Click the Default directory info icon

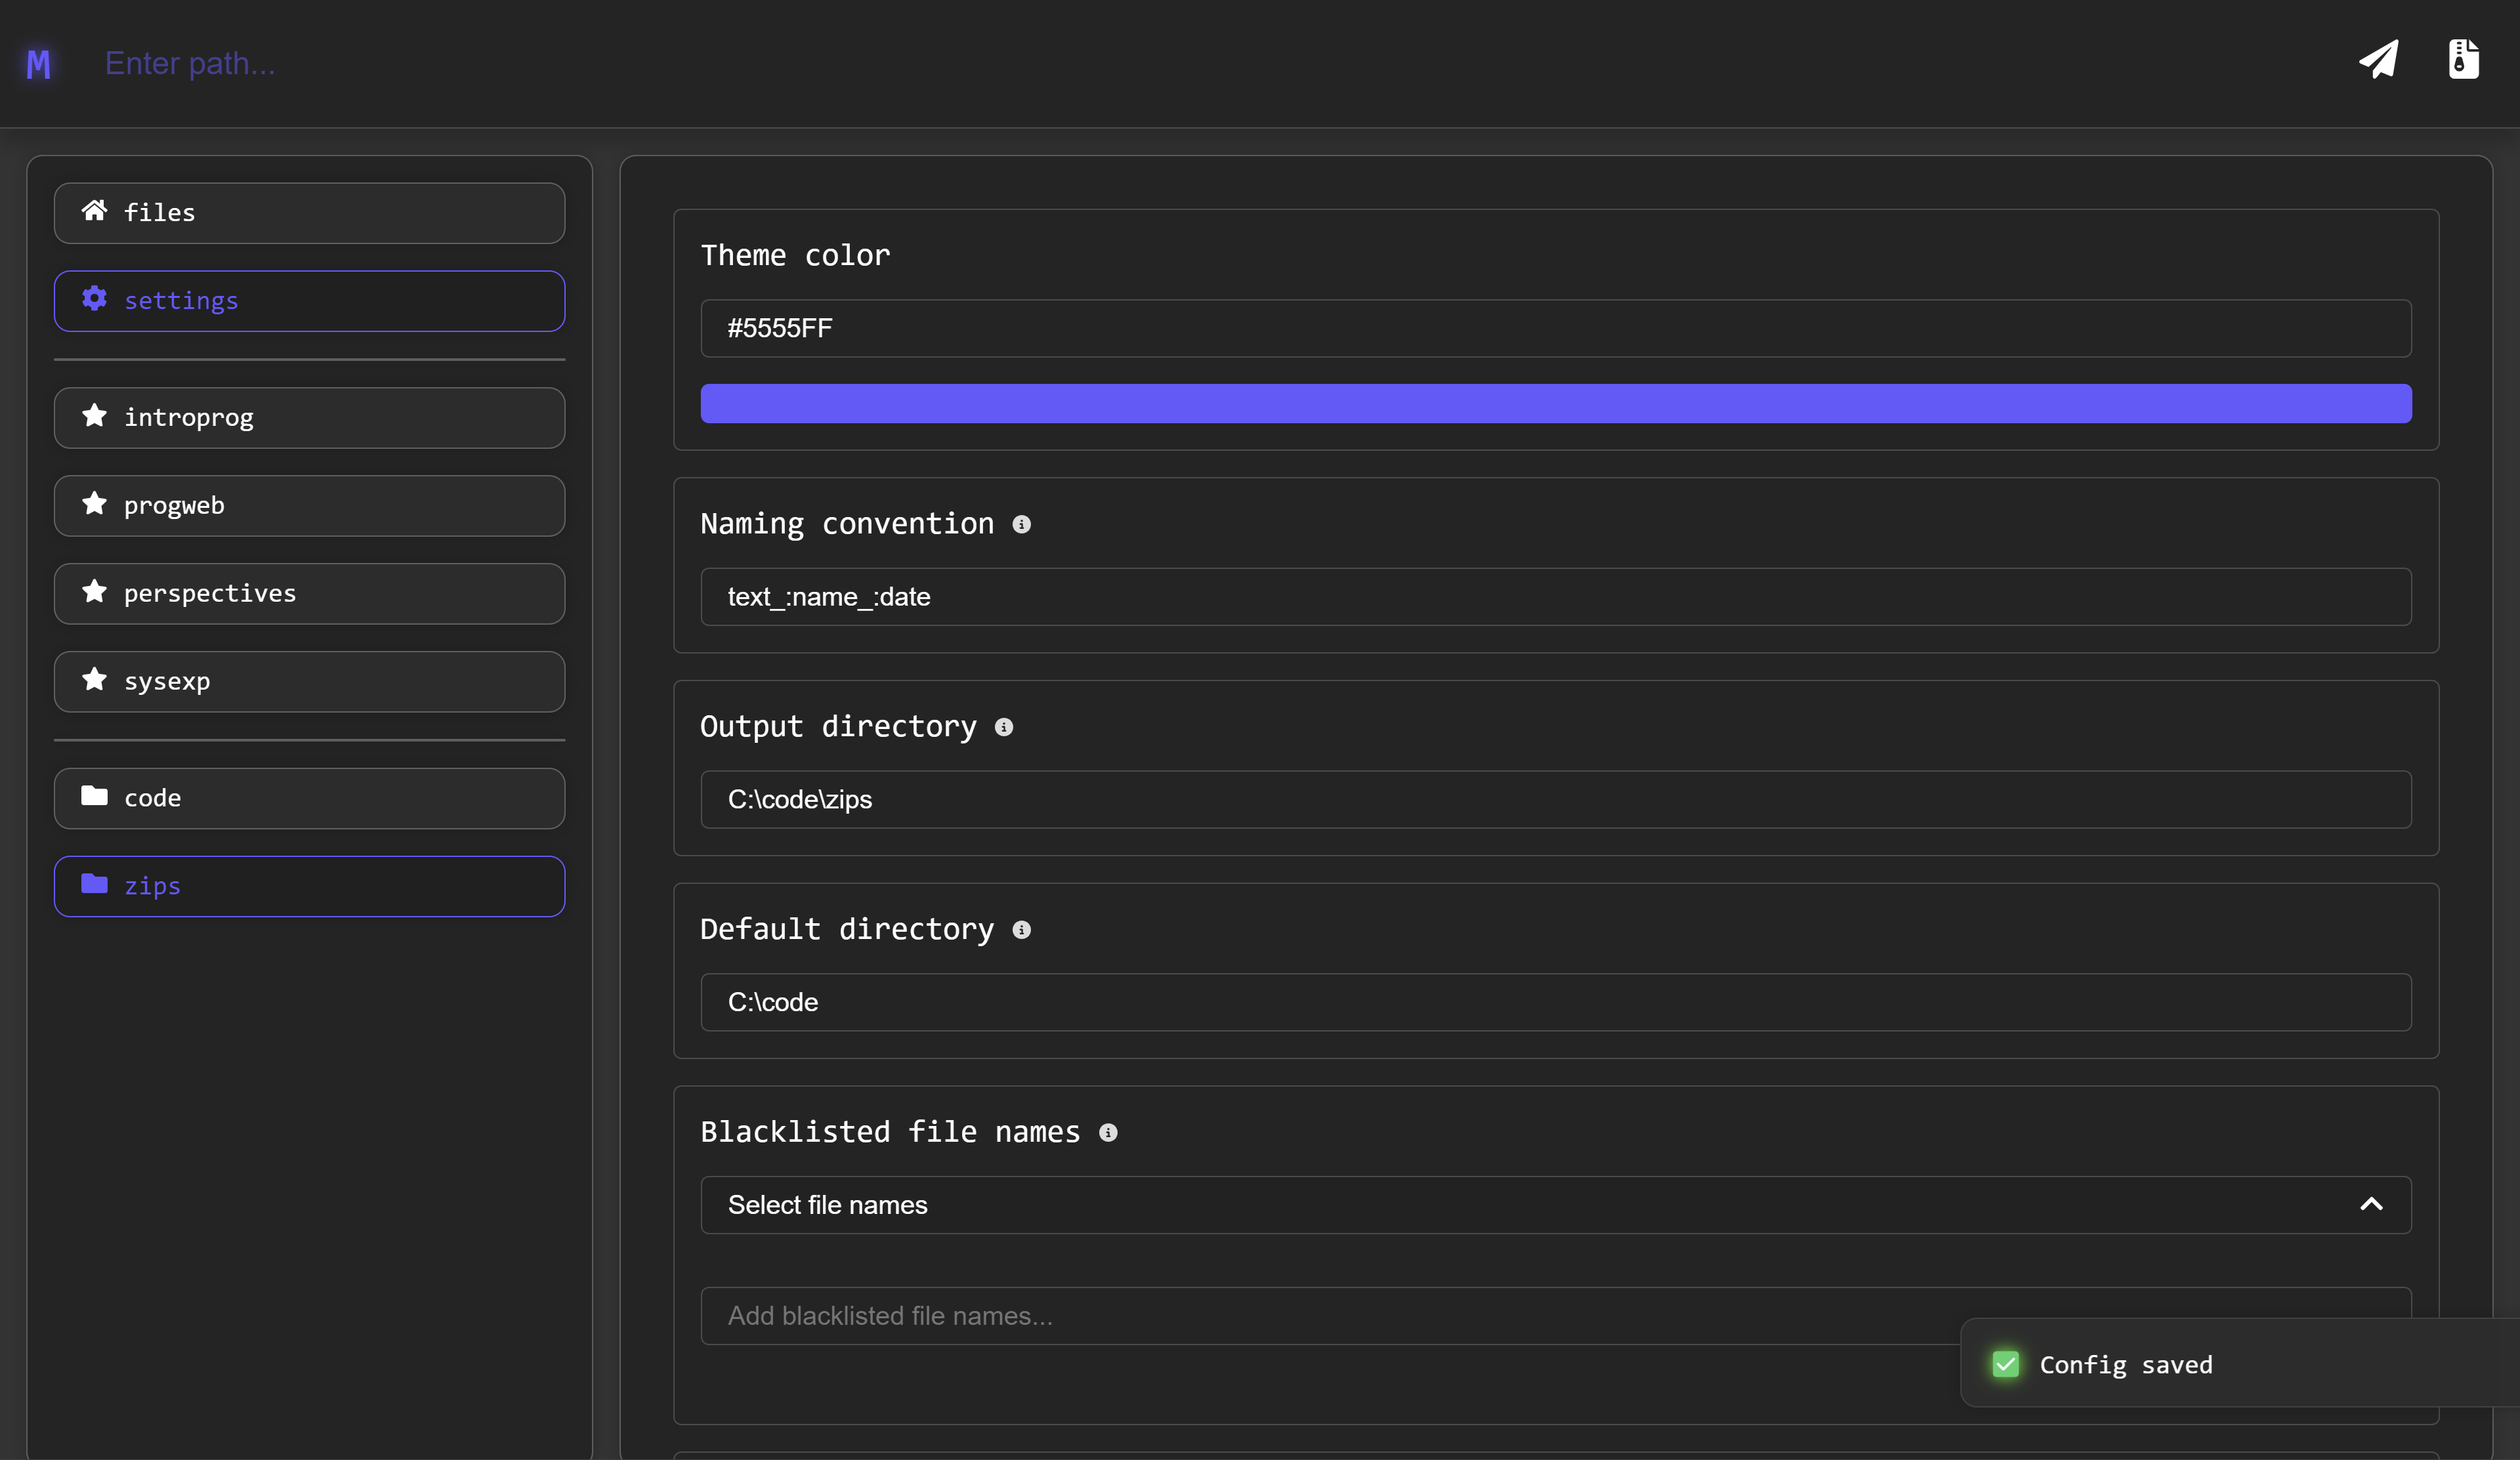(1021, 930)
